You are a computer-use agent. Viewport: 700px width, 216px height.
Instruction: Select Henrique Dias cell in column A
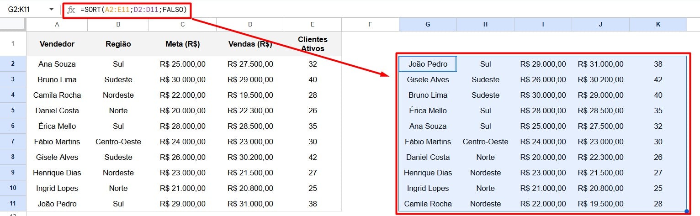point(57,173)
